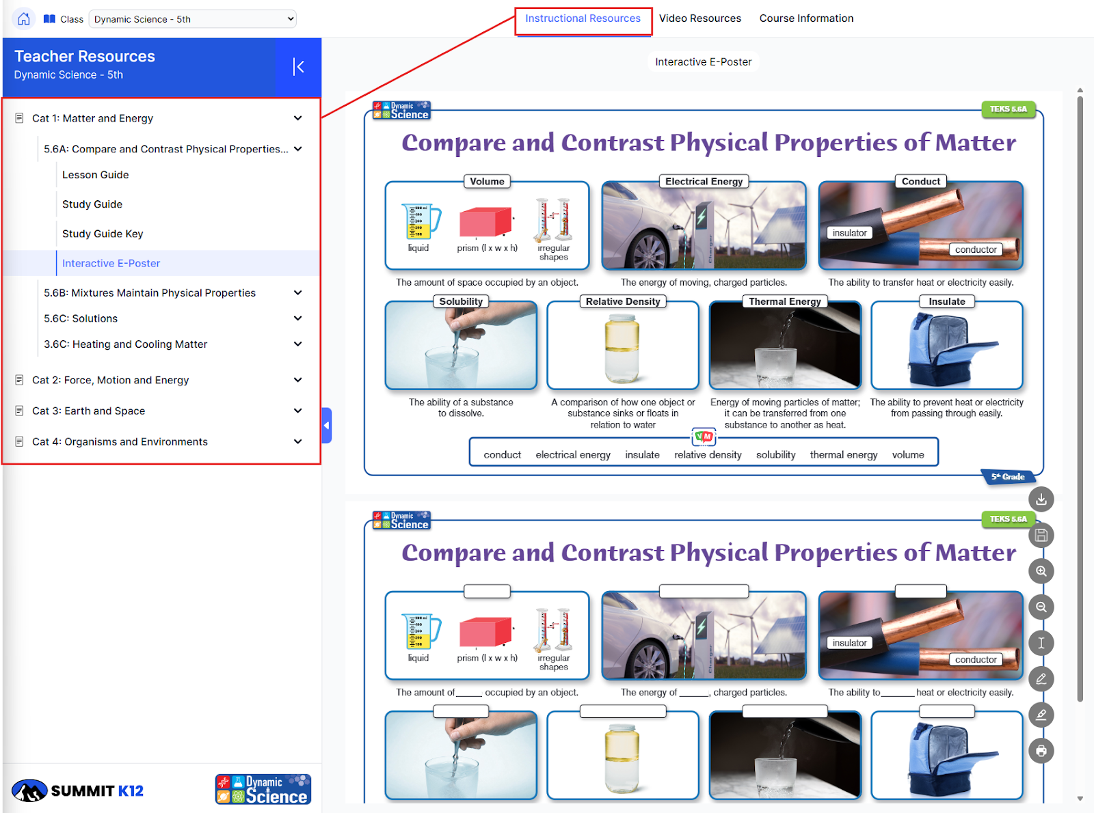
Task: Select Interactive E-Poster in sidebar
Action: pyautogui.click(x=111, y=263)
